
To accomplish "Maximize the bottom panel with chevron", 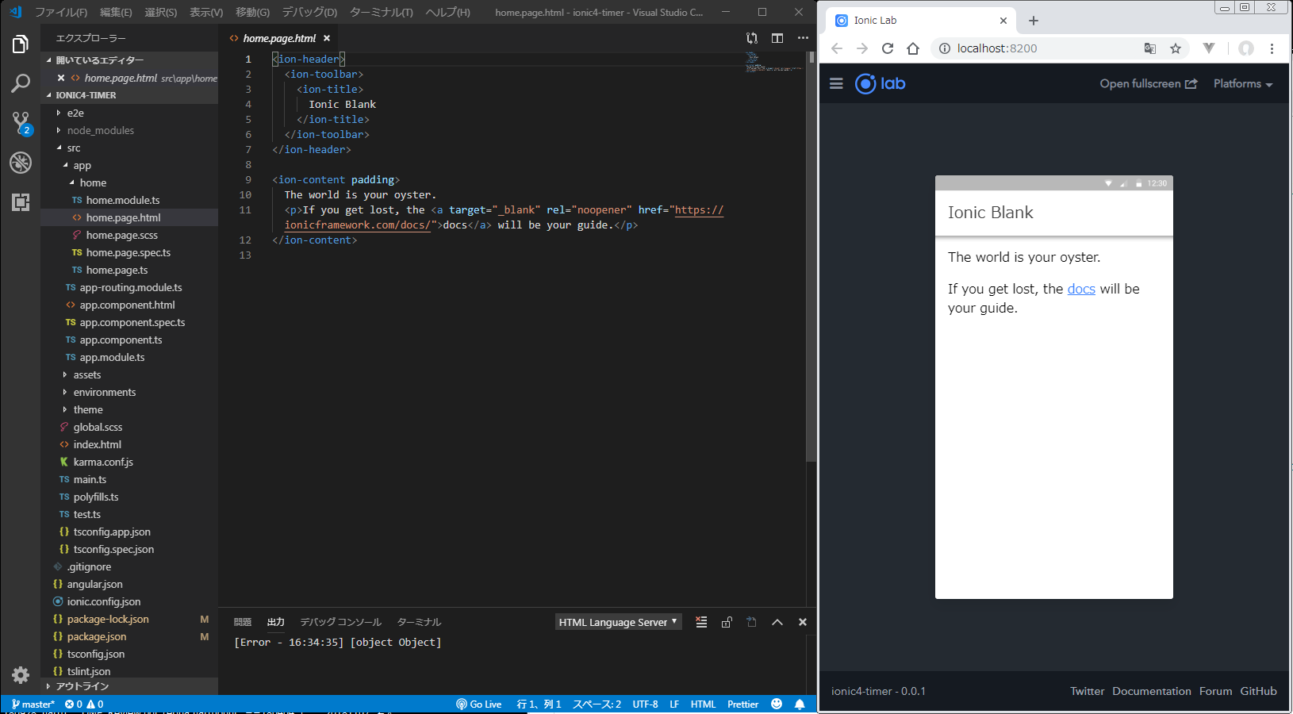I will click(x=777, y=622).
